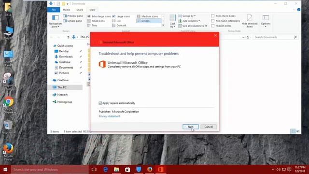Open File Explorer from taskbar
This screenshot has height=174, width=309.
click(116, 170)
